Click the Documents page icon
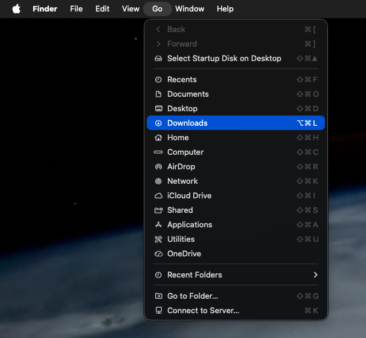 tap(158, 94)
